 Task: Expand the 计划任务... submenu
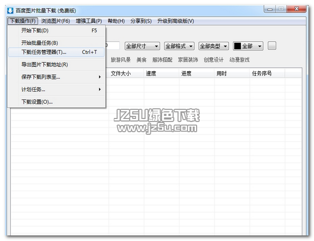[56, 89]
